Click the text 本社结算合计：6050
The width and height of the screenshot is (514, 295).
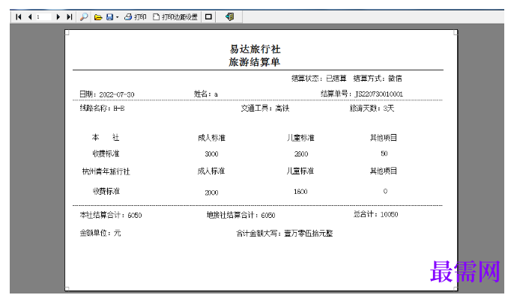coord(111,215)
